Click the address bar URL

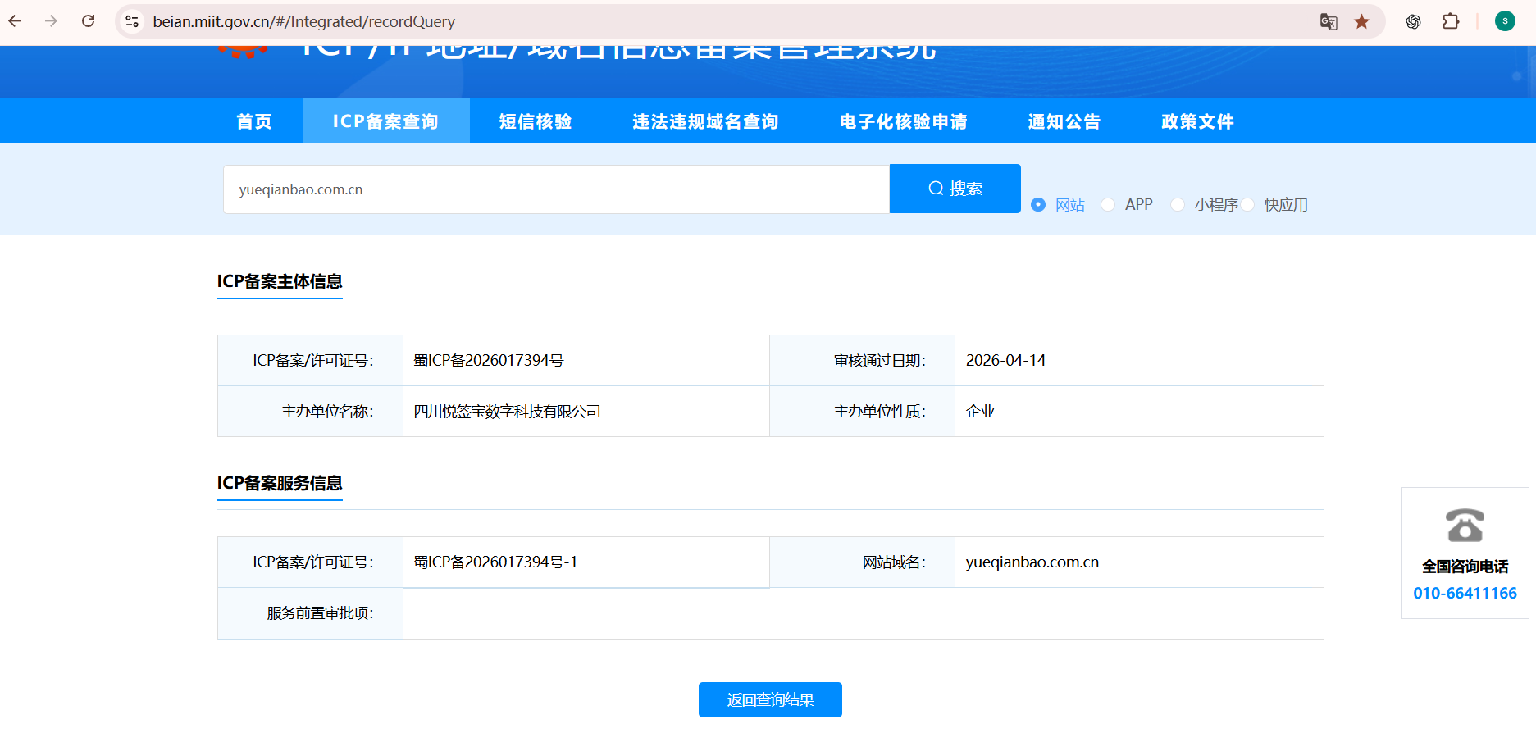tap(304, 22)
